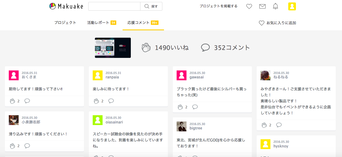Screen dimensions: 342x157
Task: Like ねるねる's comment
Action: point(264,125)
